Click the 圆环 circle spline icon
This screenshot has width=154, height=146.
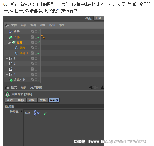click(x=17, y=48)
